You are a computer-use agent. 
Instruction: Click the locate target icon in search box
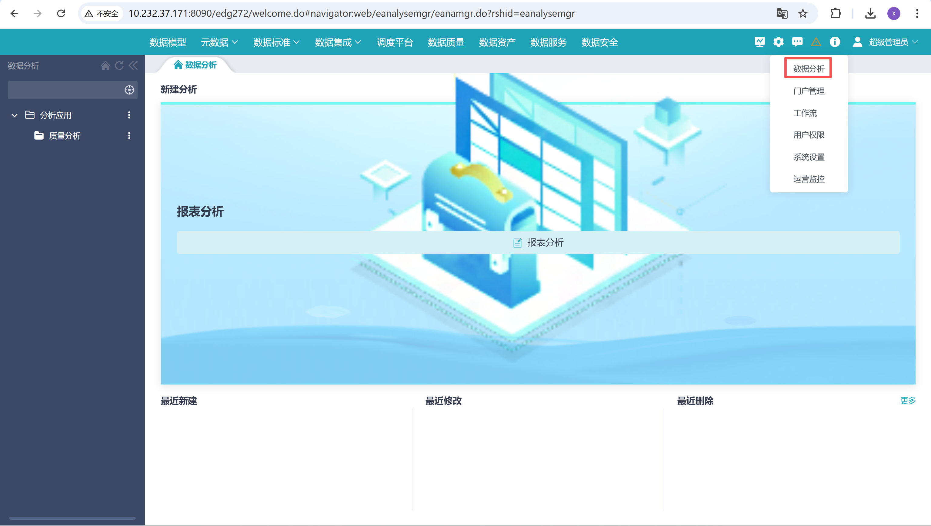[x=129, y=90]
